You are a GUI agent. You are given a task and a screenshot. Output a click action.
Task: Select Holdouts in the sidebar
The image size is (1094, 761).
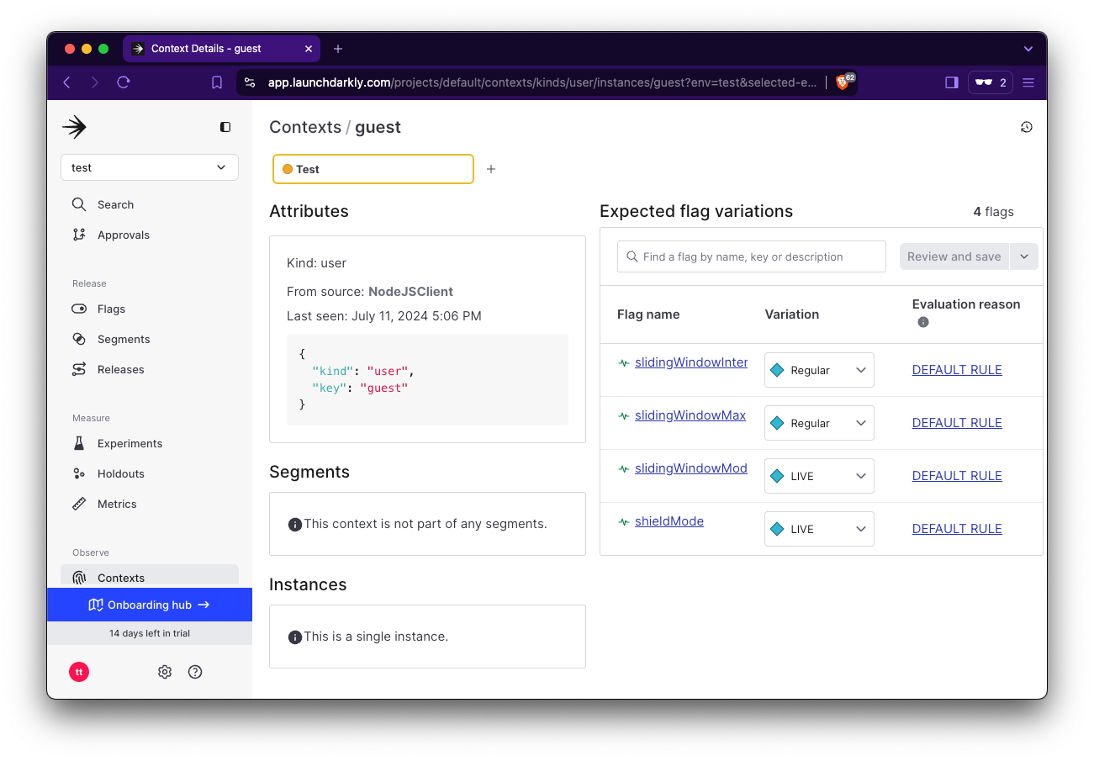pyautogui.click(x=120, y=473)
